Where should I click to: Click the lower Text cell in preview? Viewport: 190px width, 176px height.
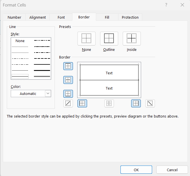[109, 88]
